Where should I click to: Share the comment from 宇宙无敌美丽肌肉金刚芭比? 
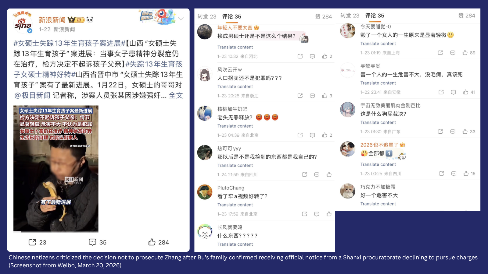pyautogui.click(x=440, y=132)
